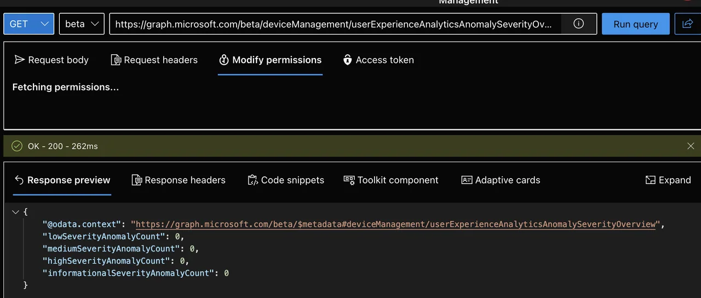Click the green OK status checkmark
Screen dimensions: 701x298
point(17,146)
